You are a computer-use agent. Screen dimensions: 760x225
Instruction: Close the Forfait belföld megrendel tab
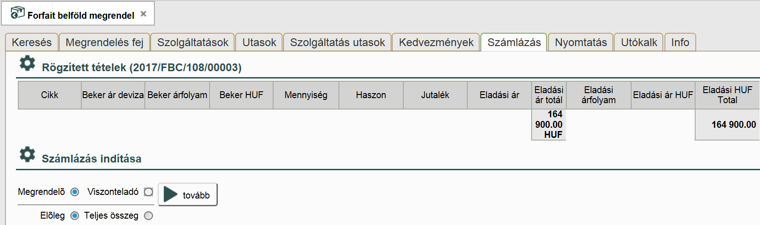[143, 14]
